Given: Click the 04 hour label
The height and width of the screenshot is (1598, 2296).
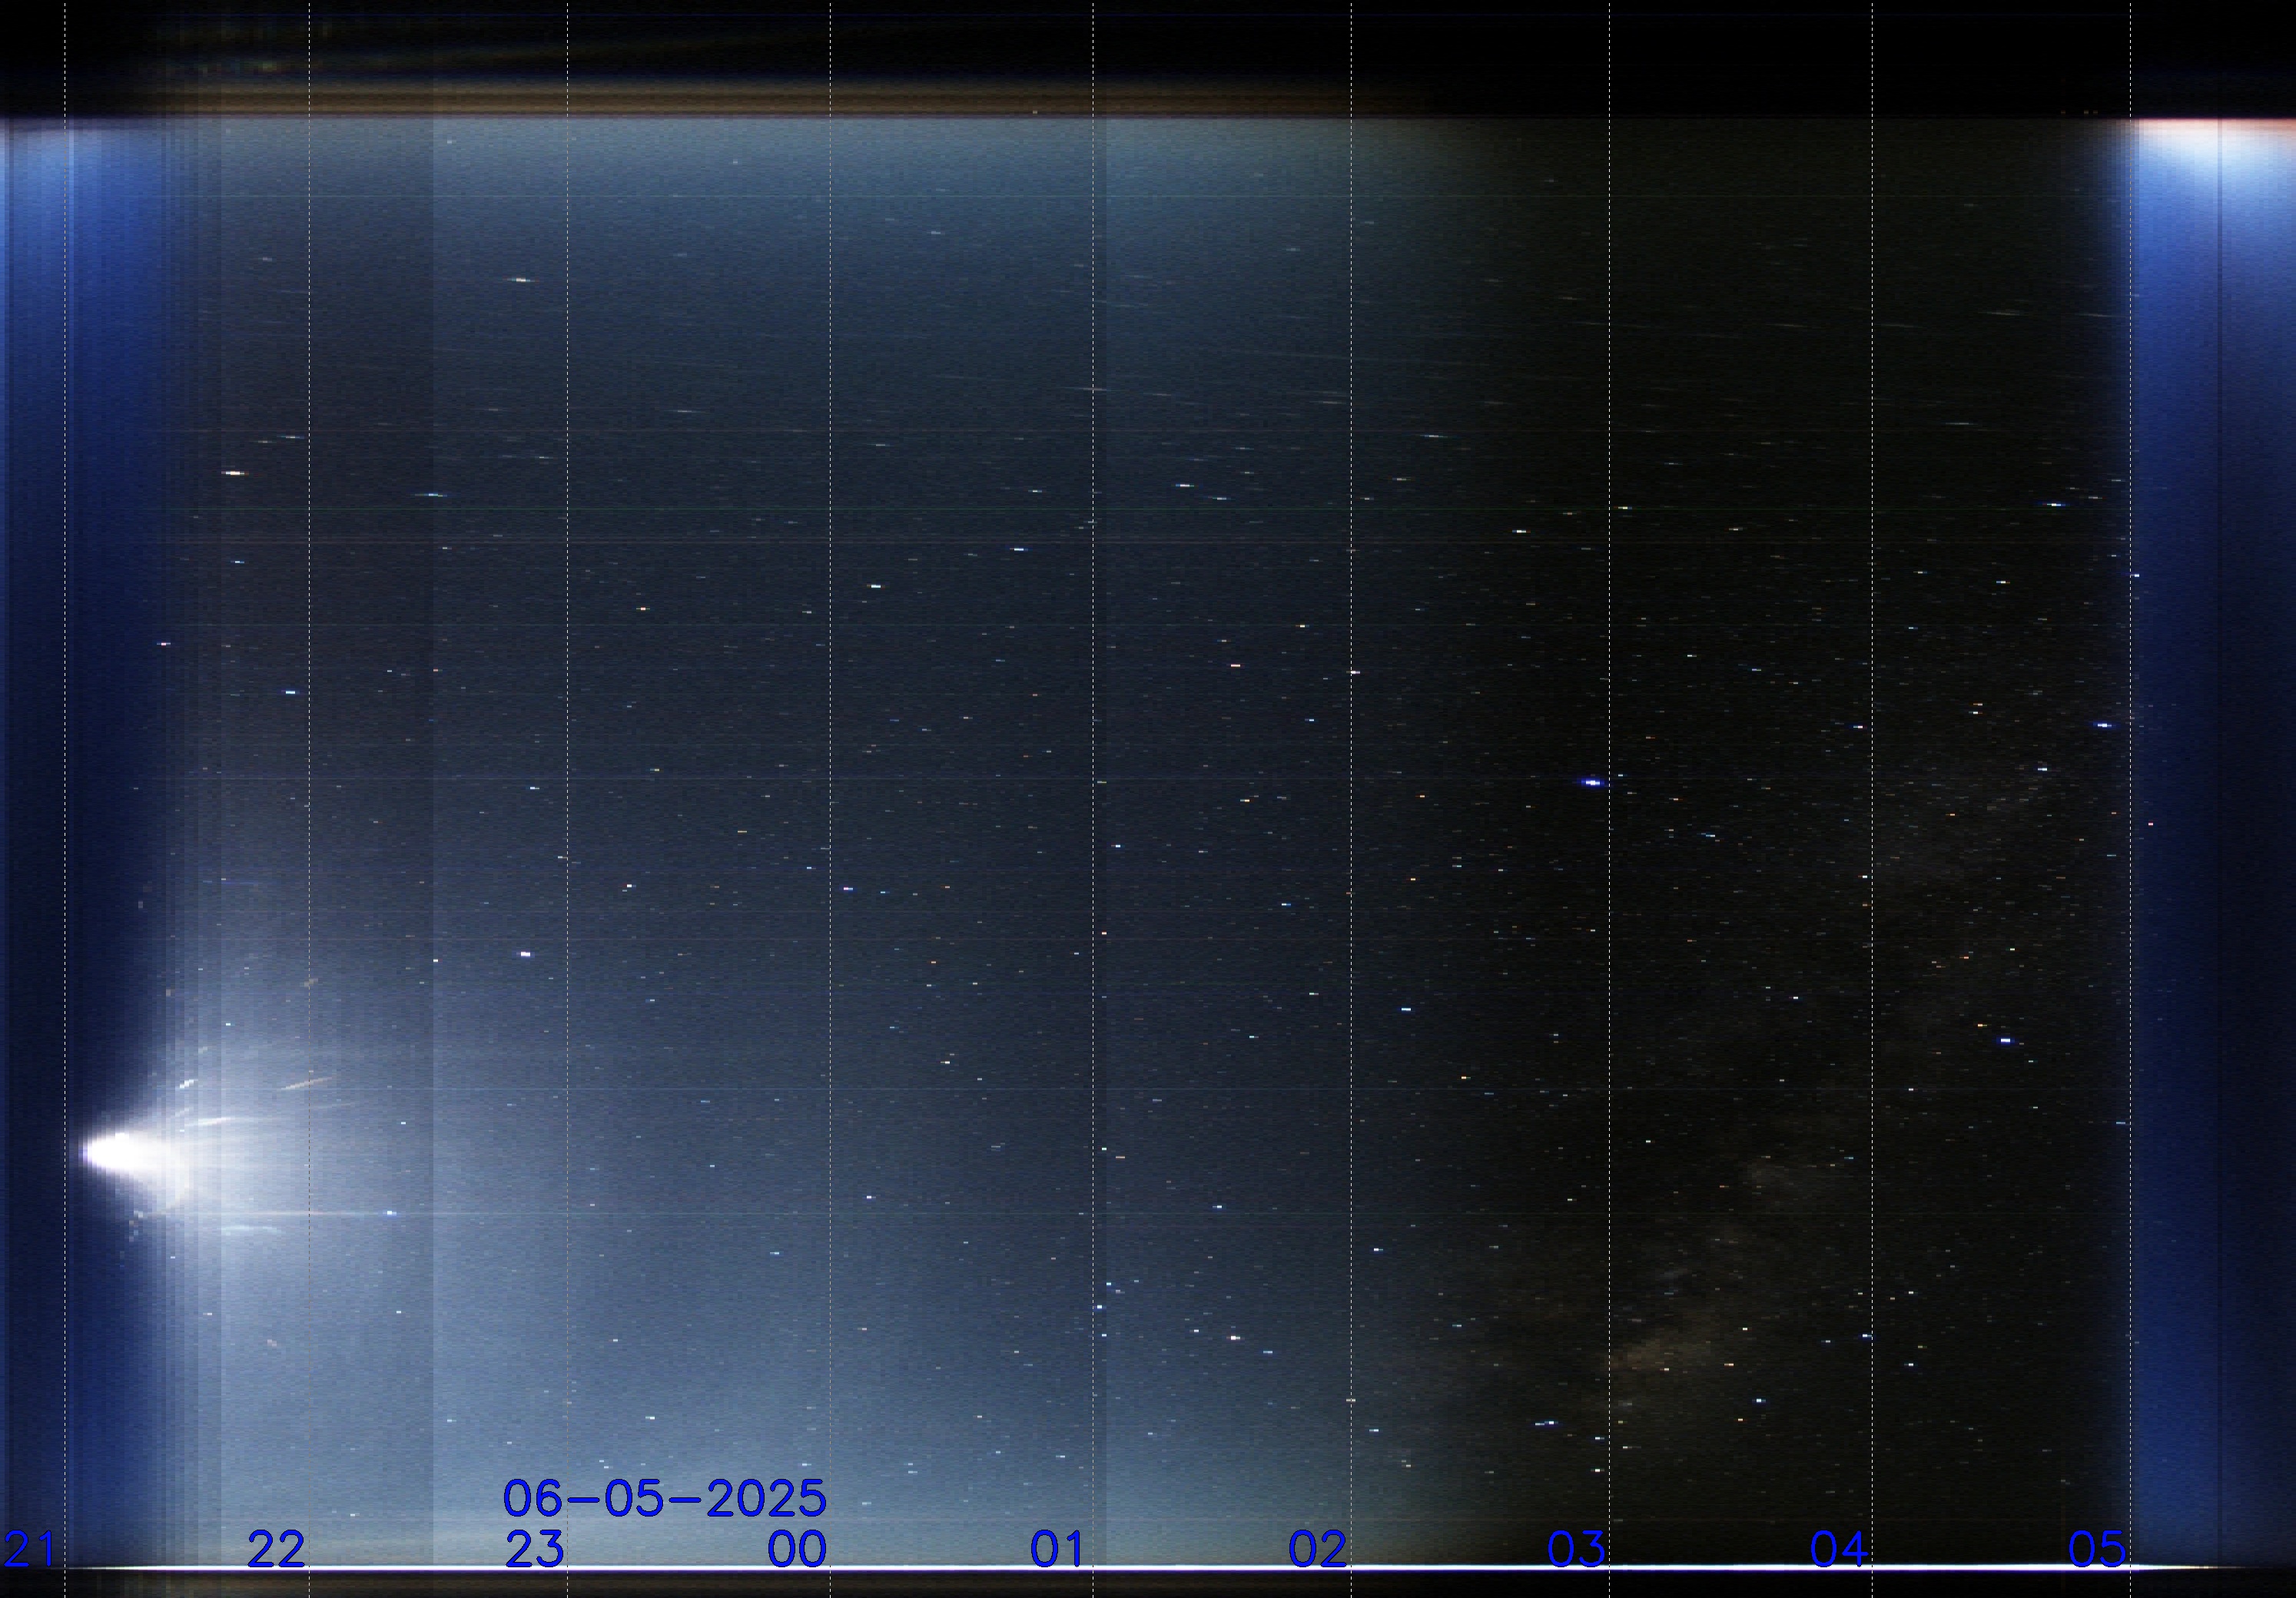Looking at the screenshot, I should (x=1838, y=1549).
